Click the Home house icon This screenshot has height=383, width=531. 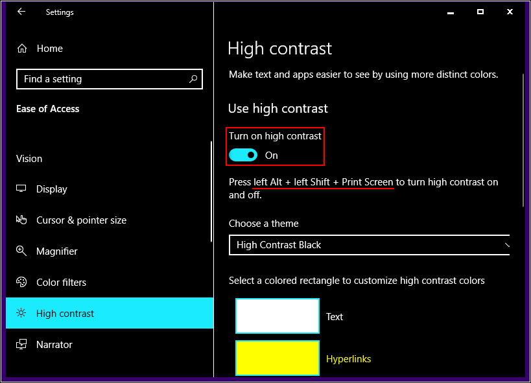pyautogui.click(x=22, y=49)
